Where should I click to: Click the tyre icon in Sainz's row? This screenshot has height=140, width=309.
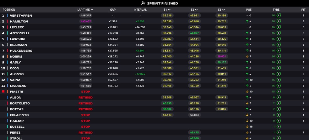[x=279, y=80]
